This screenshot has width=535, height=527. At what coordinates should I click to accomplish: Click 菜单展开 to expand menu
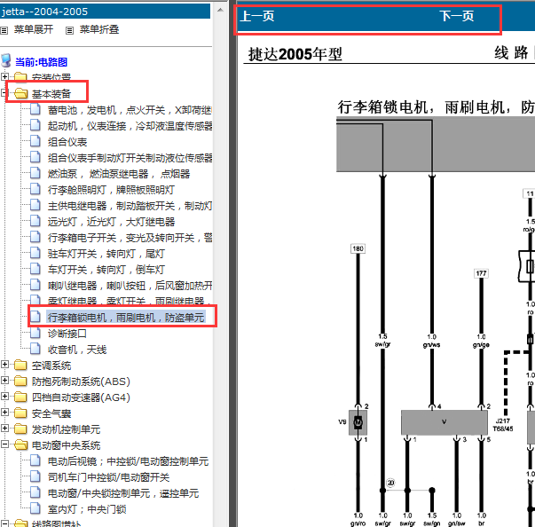tap(34, 29)
